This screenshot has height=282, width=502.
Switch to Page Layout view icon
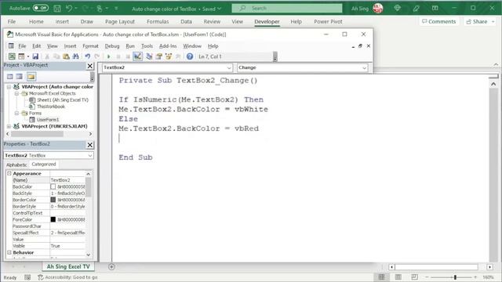click(x=398, y=277)
